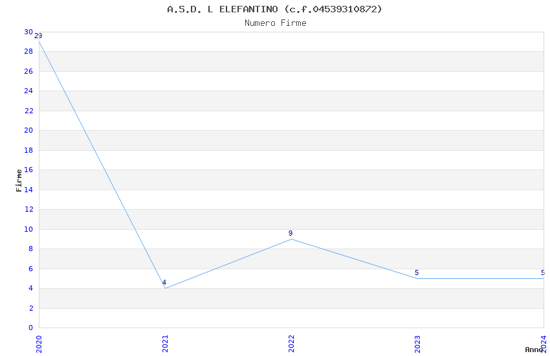Select x-axis year label 2020

point(39,344)
